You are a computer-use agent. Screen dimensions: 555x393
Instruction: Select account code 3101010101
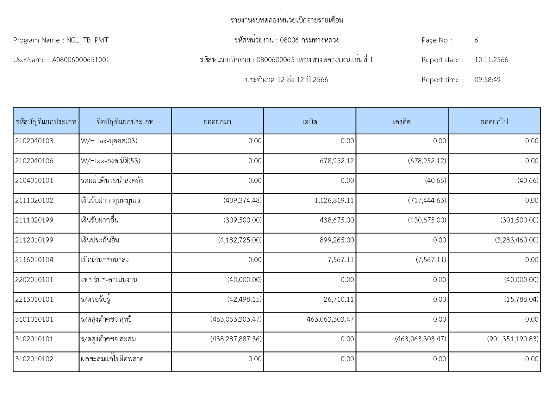[34, 319]
